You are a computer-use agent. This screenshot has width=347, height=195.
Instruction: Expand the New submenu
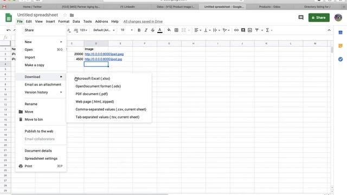coord(41,42)
